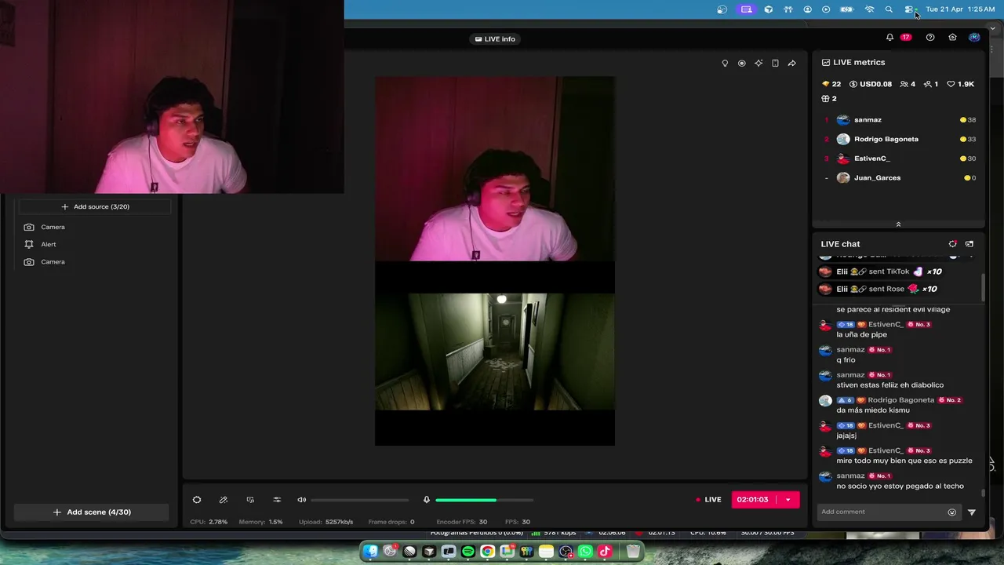The height and width of the screenshot is (565, 1004).
Task: Click the webcam preview in canvas
Action: pyautogui.click(x=495, y=169)
